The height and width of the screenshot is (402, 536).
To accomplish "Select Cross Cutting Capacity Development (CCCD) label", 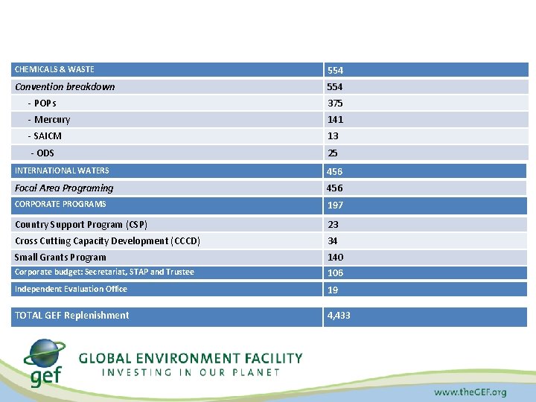I will 107,241.
